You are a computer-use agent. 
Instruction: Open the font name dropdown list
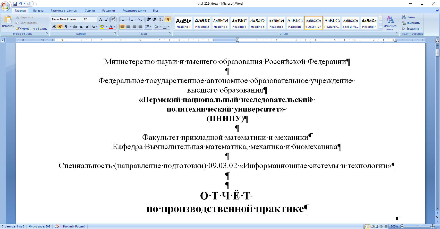81,19
